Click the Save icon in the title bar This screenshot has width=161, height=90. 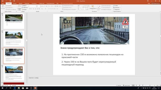click(3, 1)
